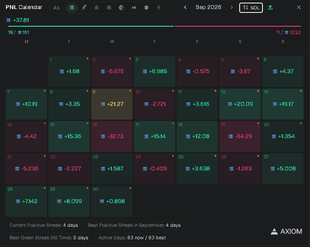Select day 12 with +20.09

240,104
